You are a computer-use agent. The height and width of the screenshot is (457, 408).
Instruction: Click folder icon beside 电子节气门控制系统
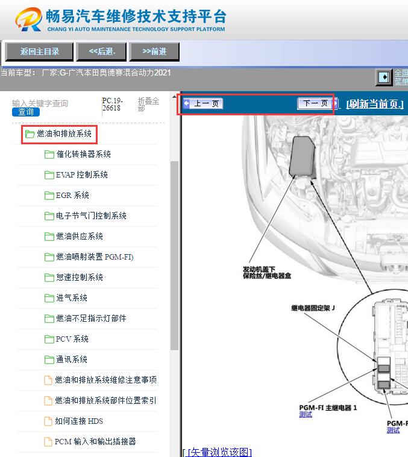[x=49, y=216]
